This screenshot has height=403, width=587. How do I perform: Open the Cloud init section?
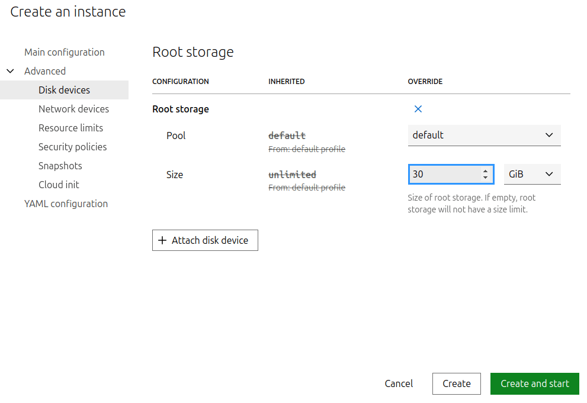pyautogui.click(x=59, y=185)
